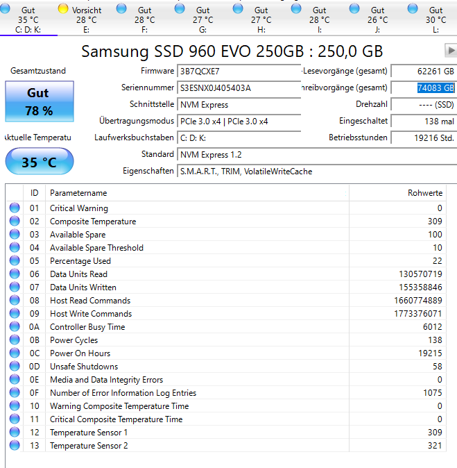
Task: Click the Schnittstelle field NVM Express
Action: click(239, 105)
